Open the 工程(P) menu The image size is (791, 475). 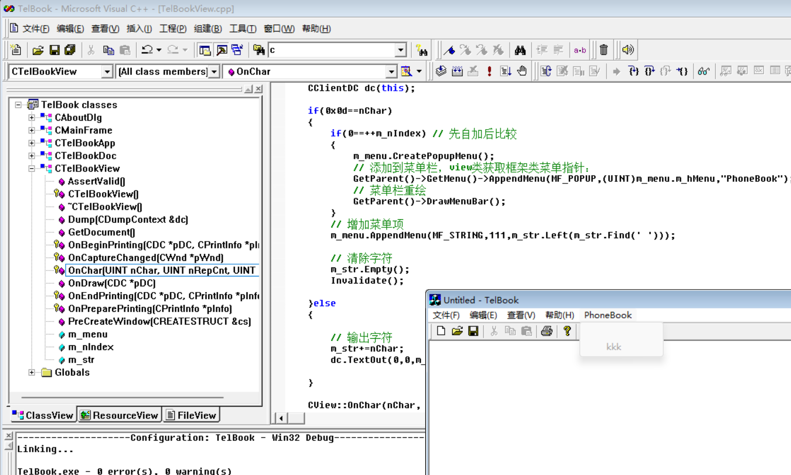pos(173,29)
